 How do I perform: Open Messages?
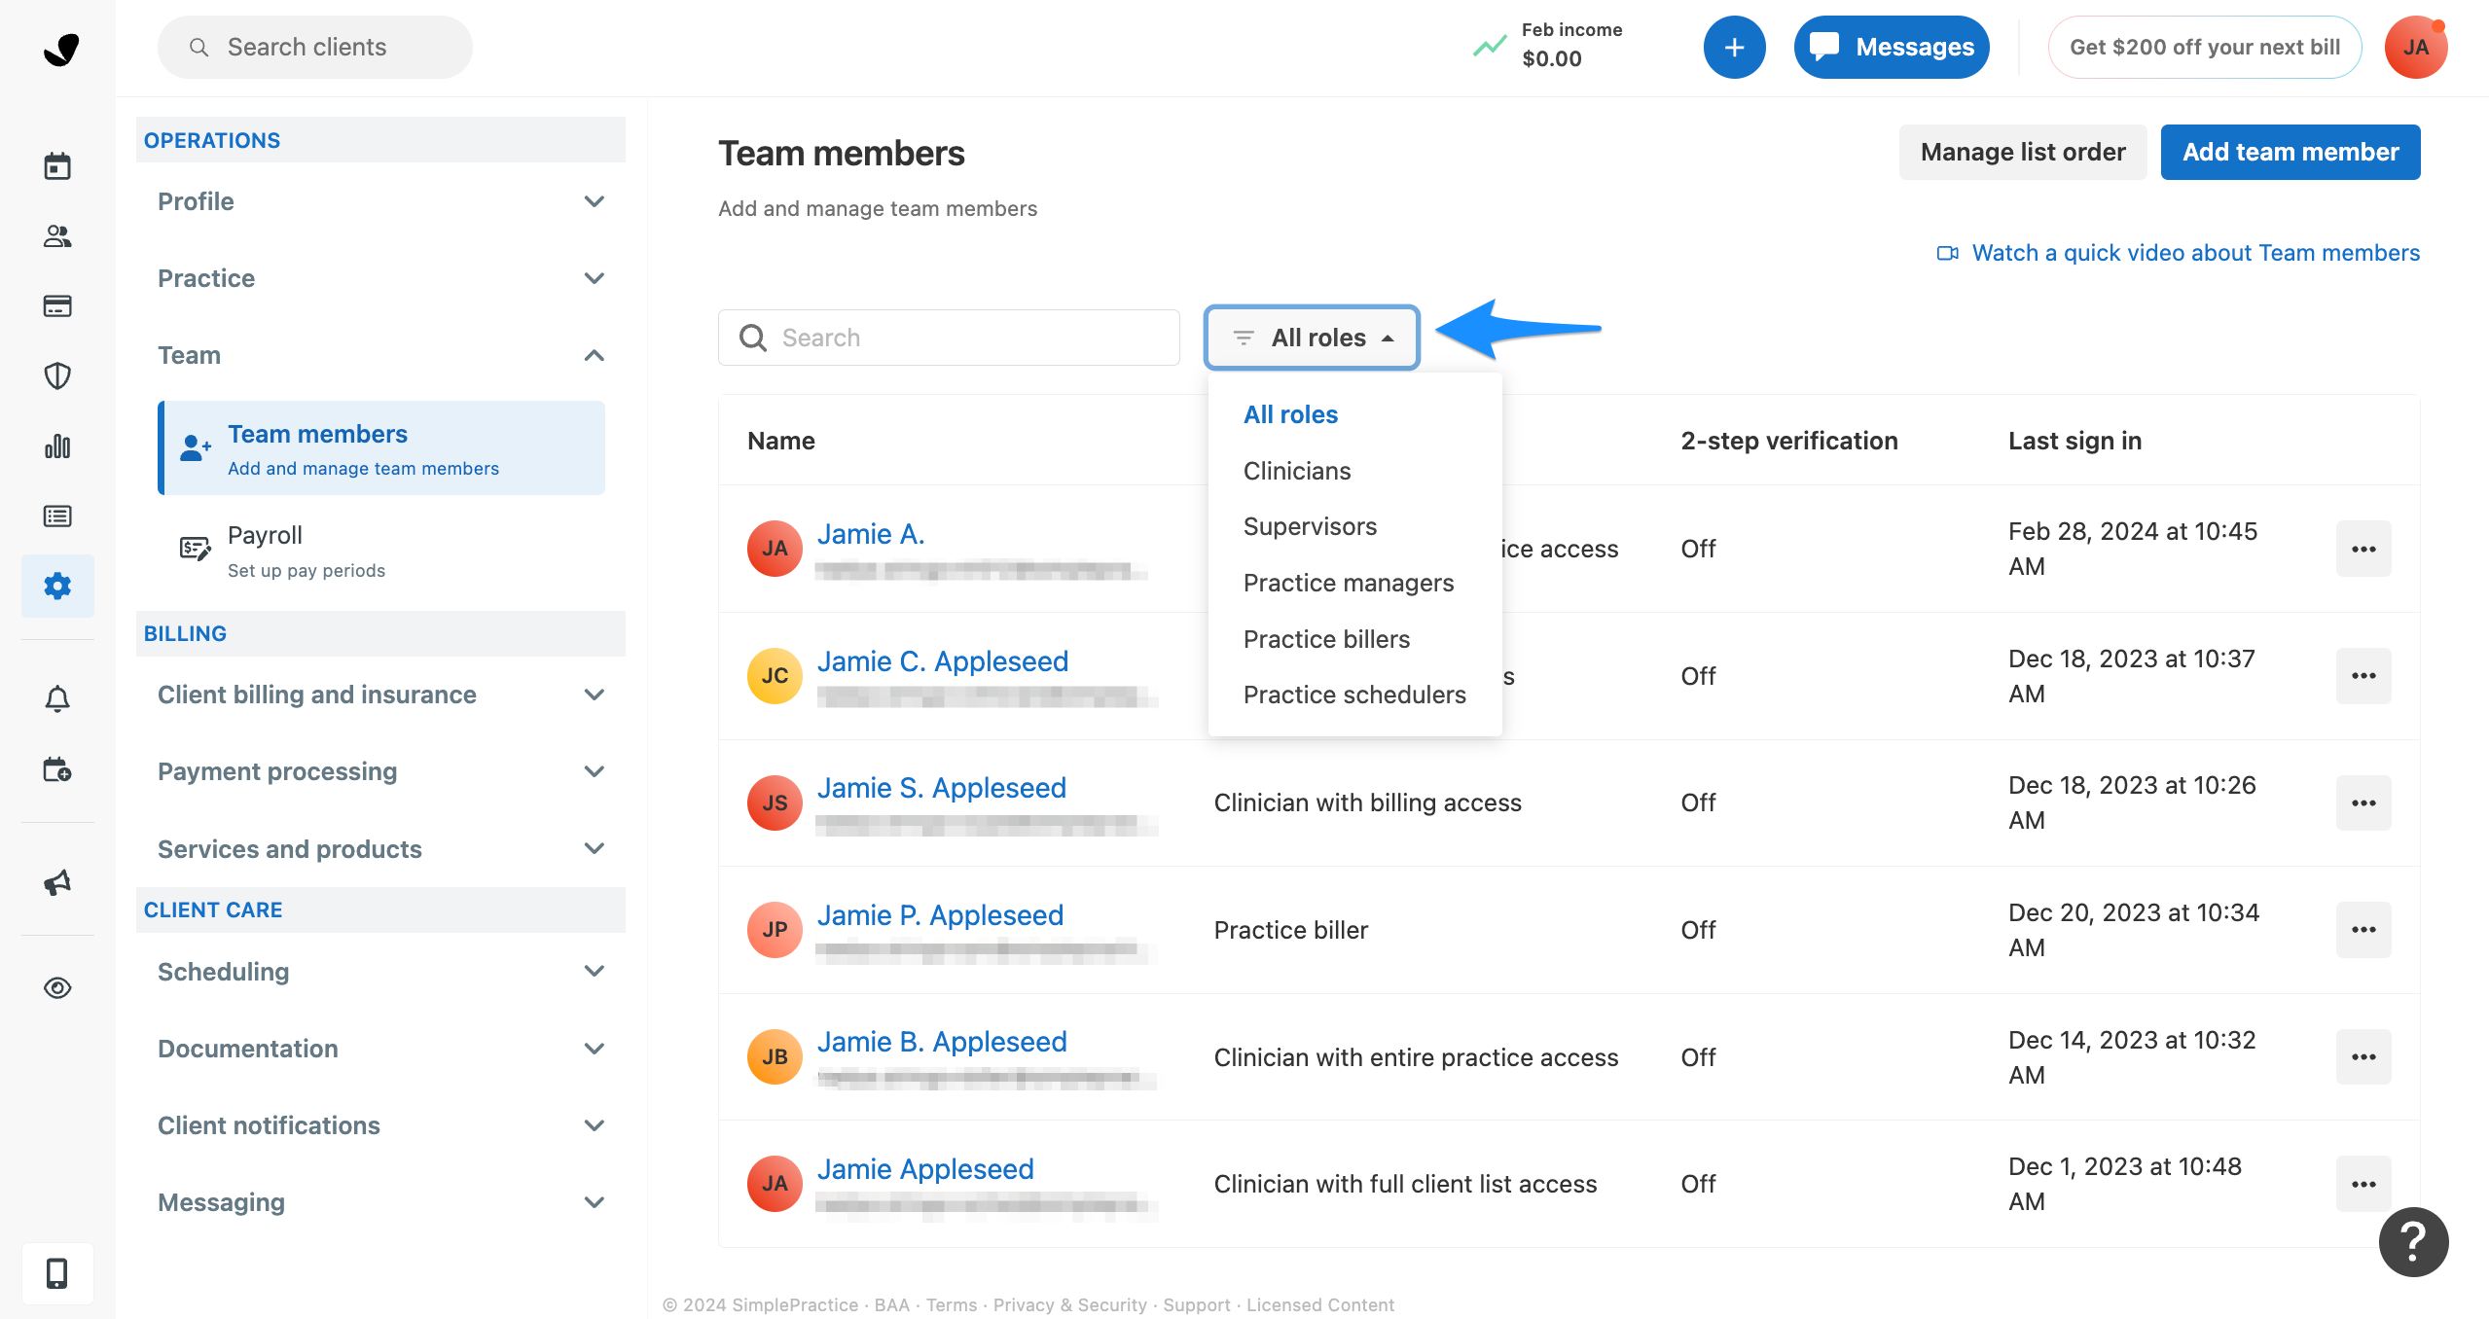pos(1892,48)
